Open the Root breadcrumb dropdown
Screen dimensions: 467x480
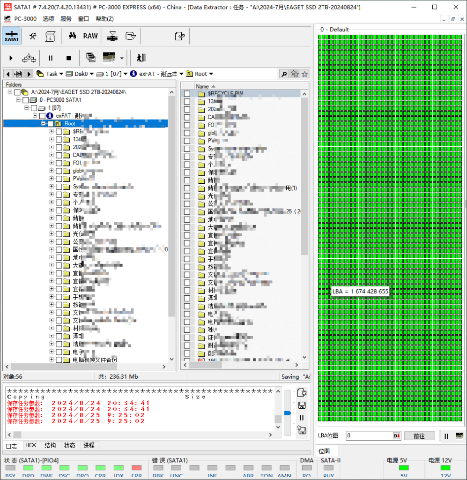(211, 74)
